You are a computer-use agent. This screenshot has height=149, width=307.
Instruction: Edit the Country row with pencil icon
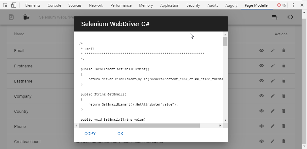(x=272, y=111)
